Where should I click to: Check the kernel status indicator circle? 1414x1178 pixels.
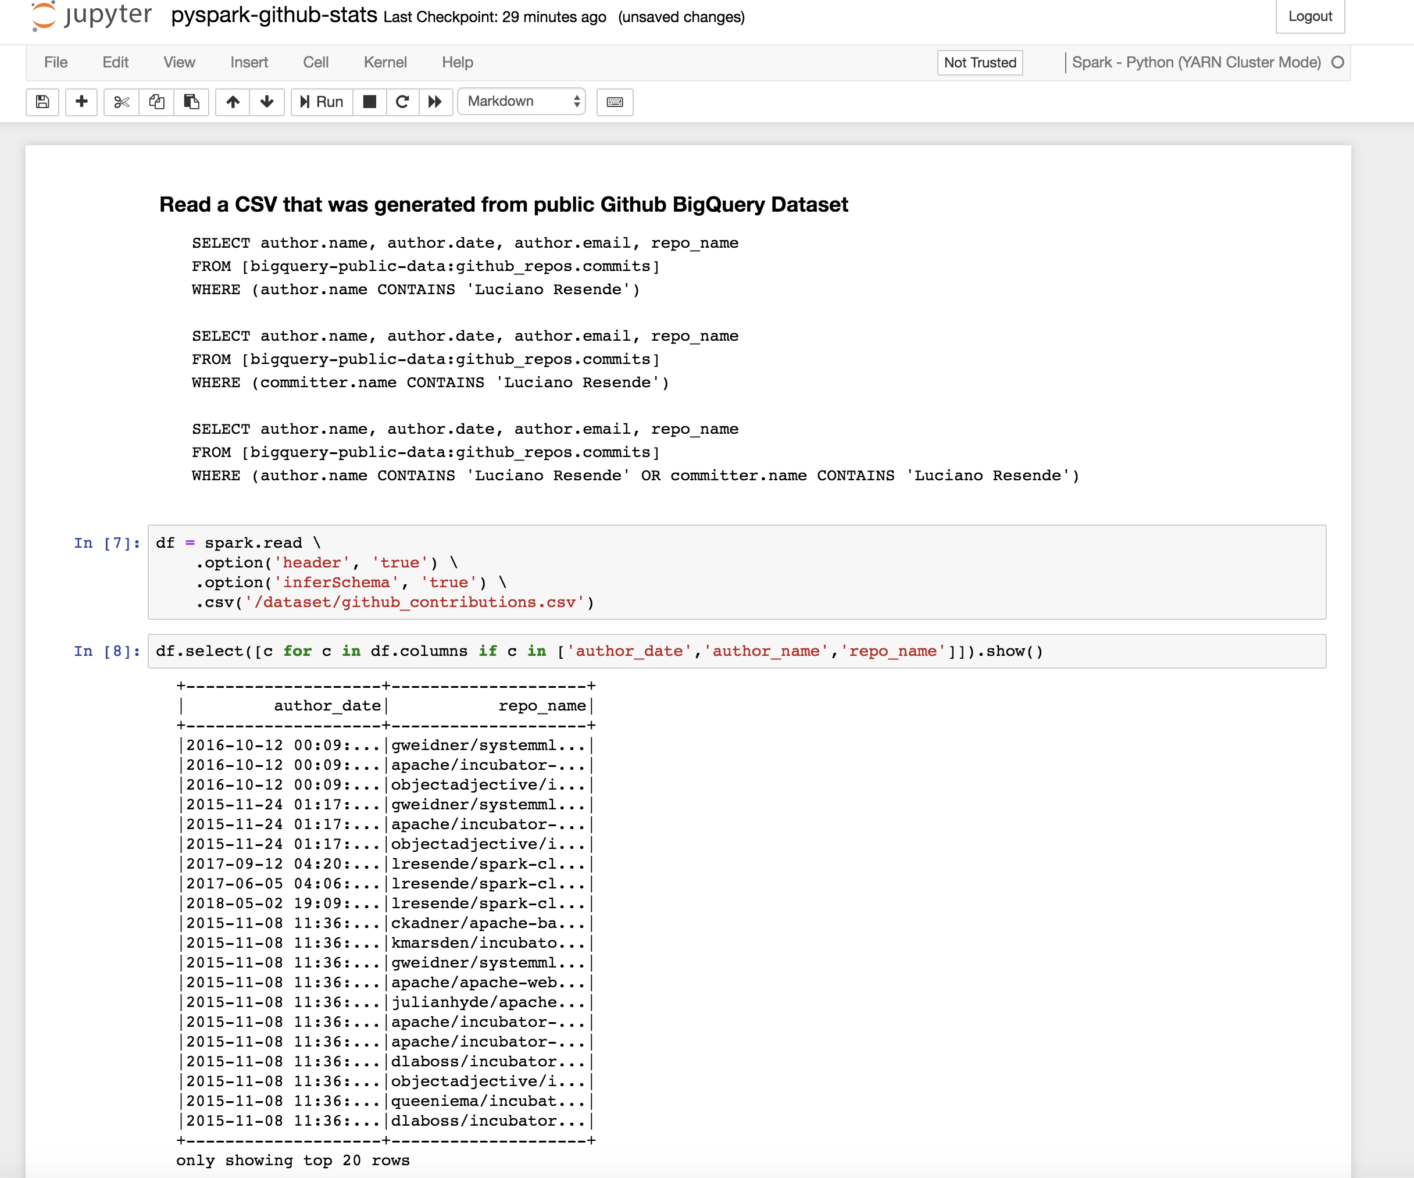[1338, 62]
